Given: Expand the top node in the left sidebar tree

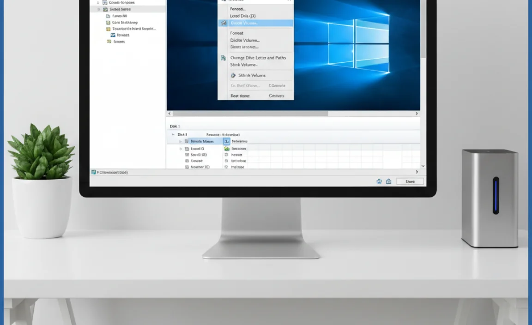Looking at the screenshot, I should [98, 2].
